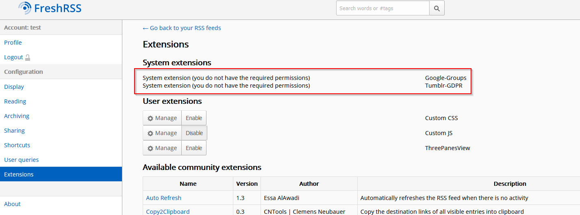Click the FreshRSS logo icon
Image resolution: width=580 pixels, height=215 pixels.
click(x=25, y=8)
